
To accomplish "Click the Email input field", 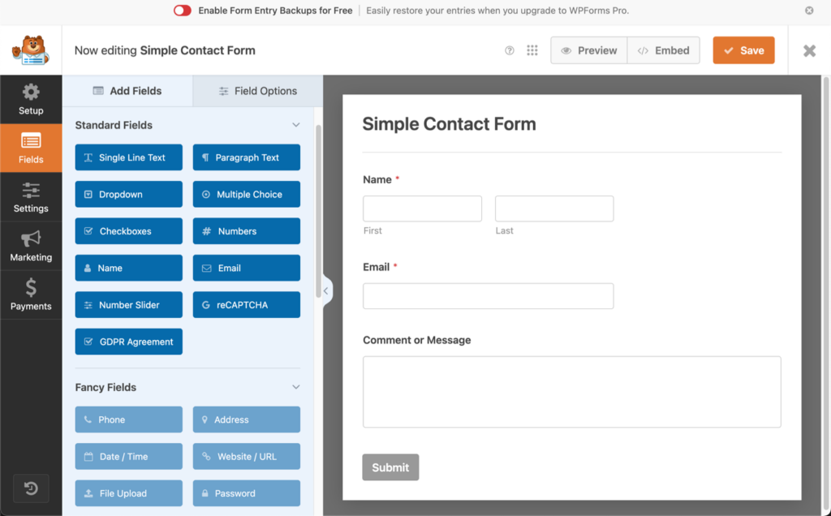I will click(488, 296).
